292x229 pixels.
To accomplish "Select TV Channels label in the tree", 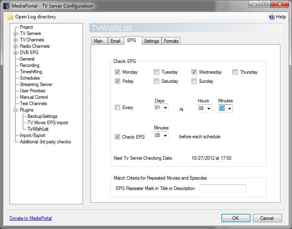I will tap(32, 40).
